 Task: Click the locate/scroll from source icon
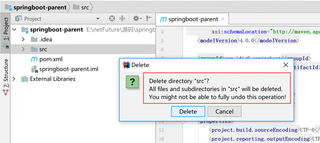pyautogui.click(x=112, y=19)
